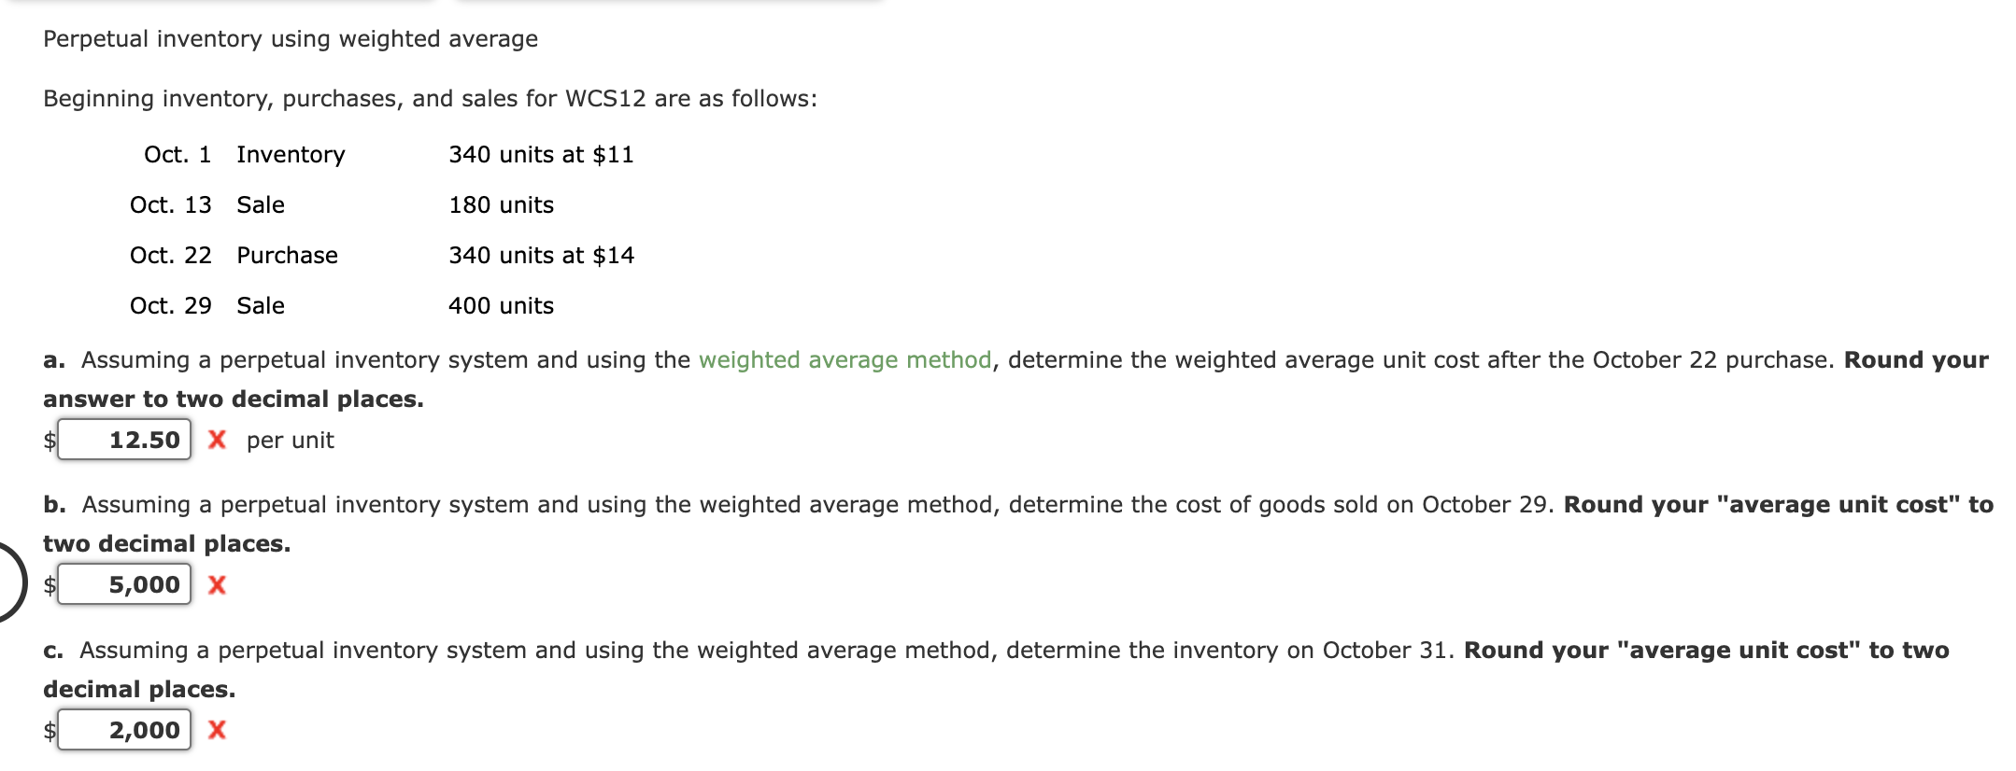Click the incorrect-answer mark next to part a

[x=218, y=441]
